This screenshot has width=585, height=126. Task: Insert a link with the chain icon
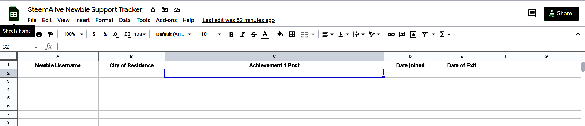pyautogui.click(x=391, y=34)
